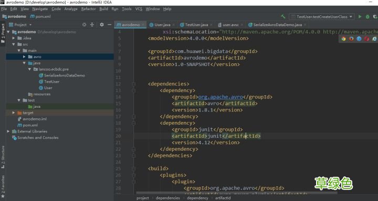This screenshot has height=201, width=378.
Task: Collapse the lancoo.ecbdc.pre package arrow
Action: coord(29,69)
